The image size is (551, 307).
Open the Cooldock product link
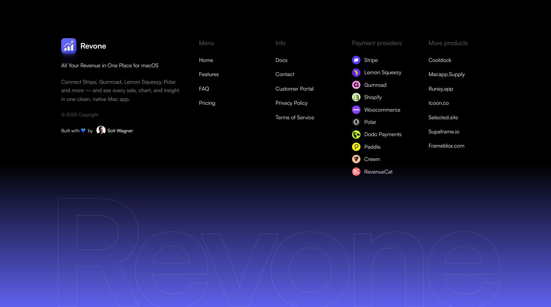(440, 60)
